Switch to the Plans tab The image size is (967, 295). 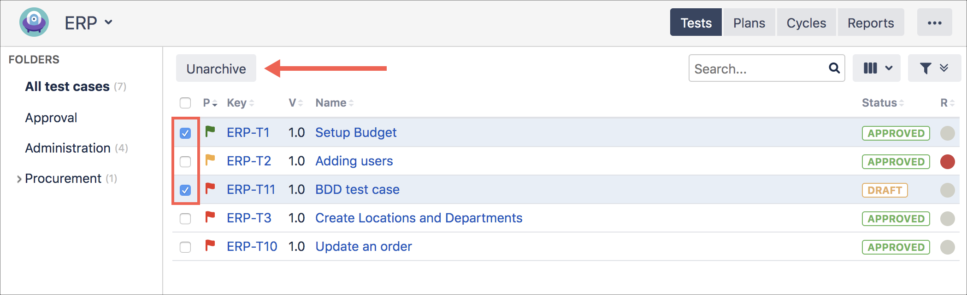749,23
